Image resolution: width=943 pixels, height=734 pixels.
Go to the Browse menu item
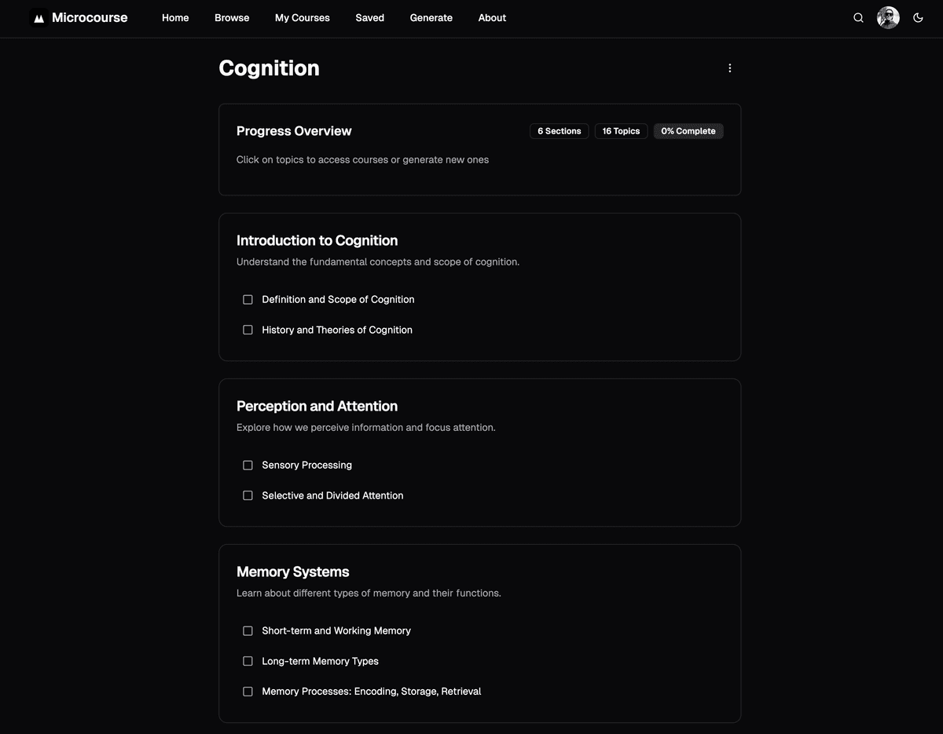click(x=232, y=18)
